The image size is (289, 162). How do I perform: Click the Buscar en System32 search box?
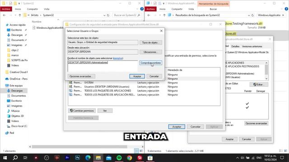pos(126,15)
